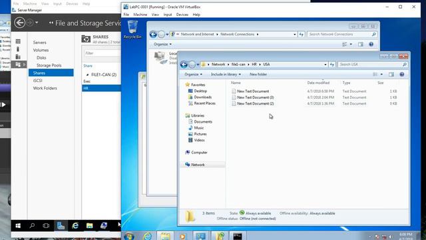Select Server Manager icon on host taskbar

61,225
